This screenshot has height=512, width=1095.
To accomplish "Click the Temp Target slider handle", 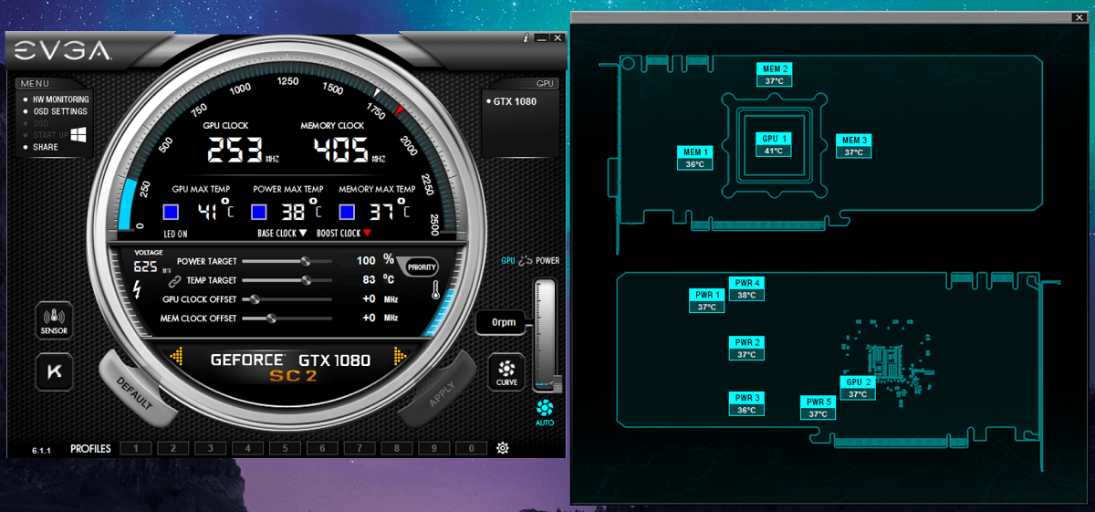I will [x=306, y=280].
